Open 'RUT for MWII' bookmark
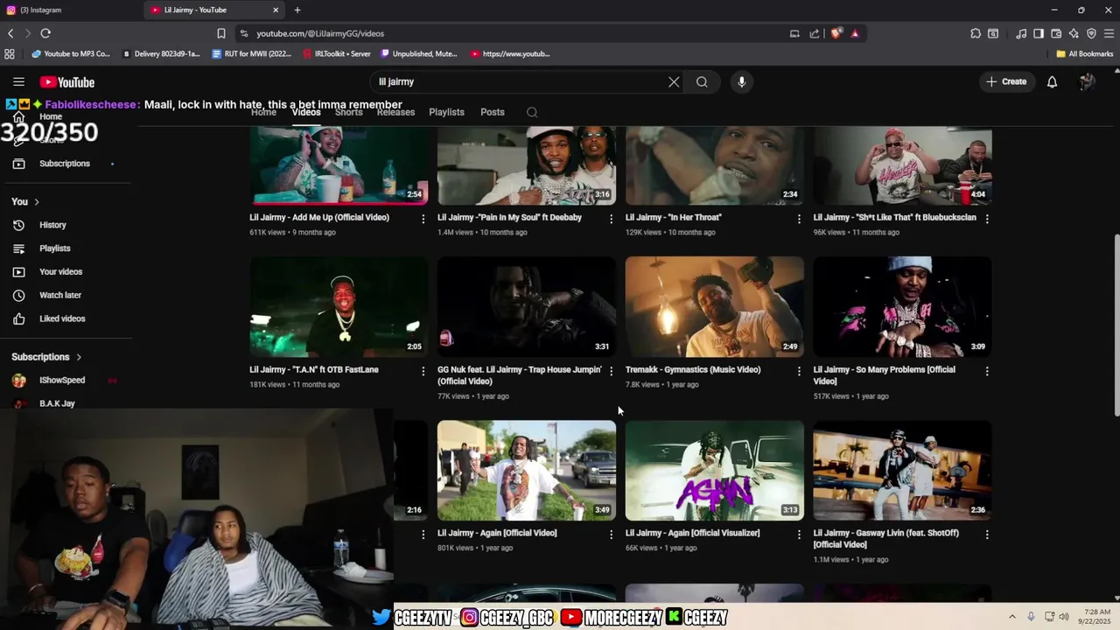 (x=251, y=53)
